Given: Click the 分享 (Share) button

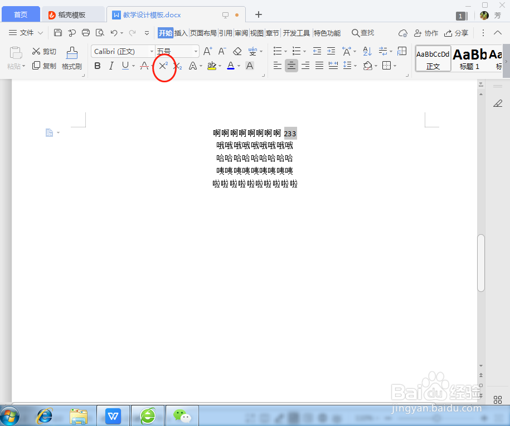Looking at the screenshot, I should pyautogui.click(x=456, y=33).
